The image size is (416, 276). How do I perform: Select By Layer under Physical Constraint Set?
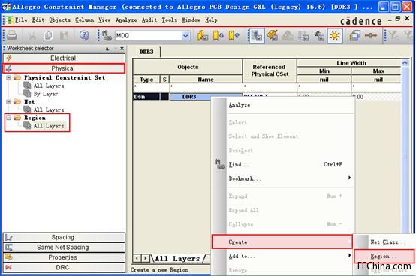(45, 94)
